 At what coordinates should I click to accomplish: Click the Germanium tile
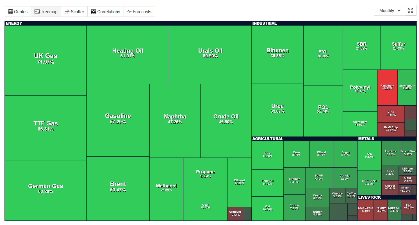(x=407, y=88)
